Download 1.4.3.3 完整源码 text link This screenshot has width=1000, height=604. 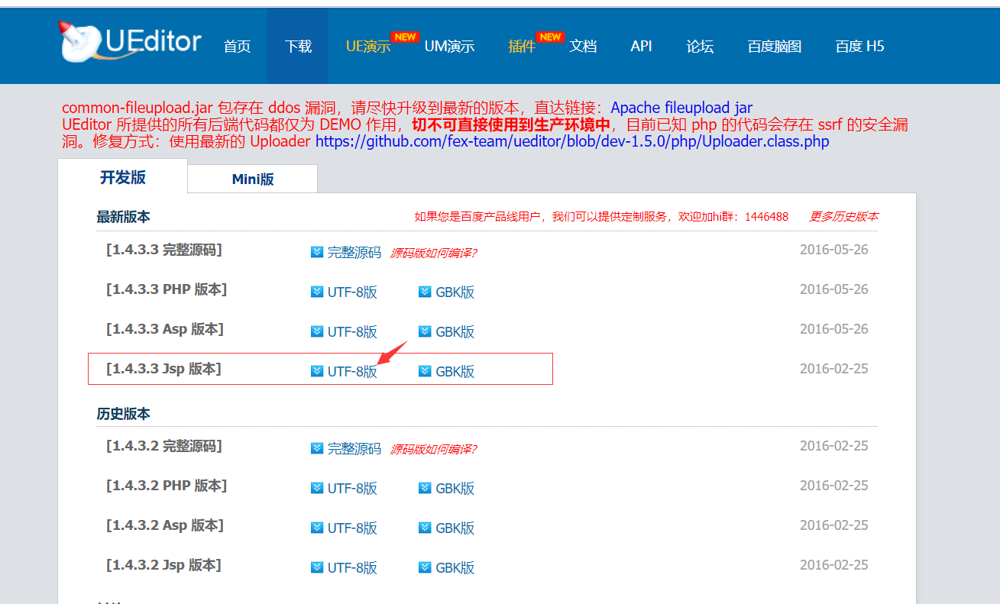pyautogui.click(x=354, y=253)
